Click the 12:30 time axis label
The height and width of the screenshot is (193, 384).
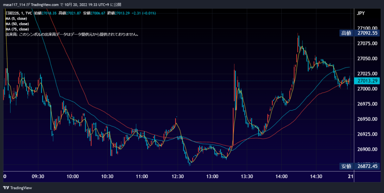pyautogui.click(x=177, y=177)
